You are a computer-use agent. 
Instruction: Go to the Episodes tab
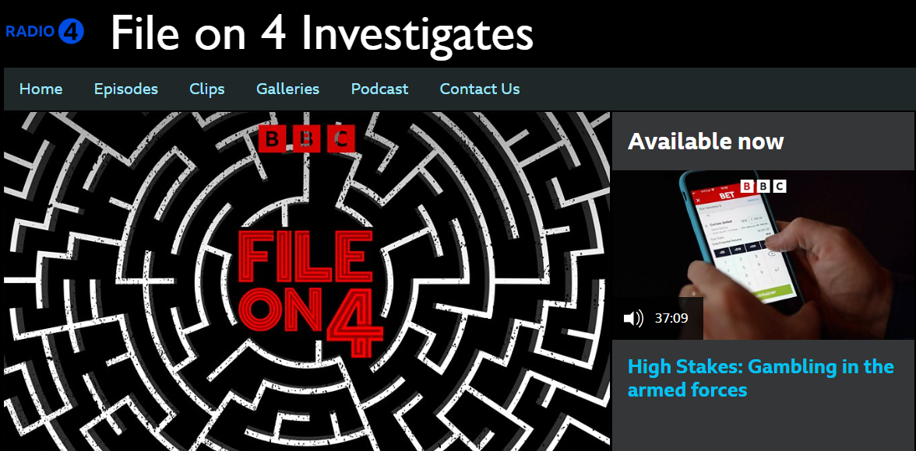126,89
